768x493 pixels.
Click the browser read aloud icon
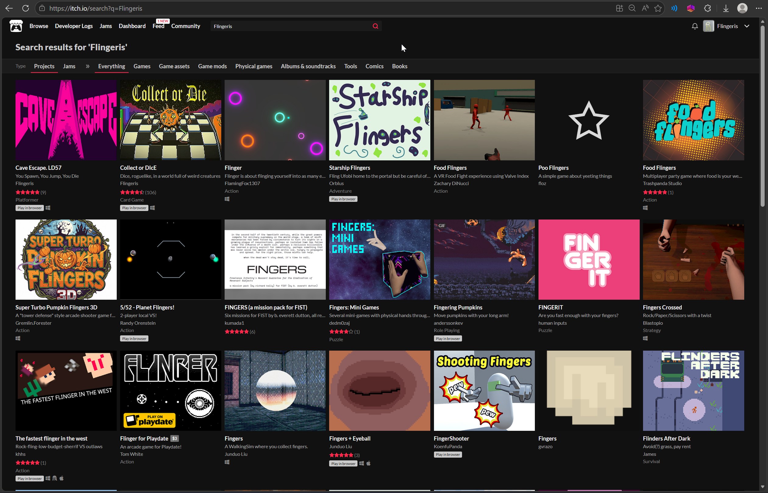click(x=645, y=8)
